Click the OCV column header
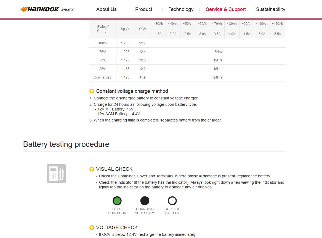322x238 pixels. [142, 29]
